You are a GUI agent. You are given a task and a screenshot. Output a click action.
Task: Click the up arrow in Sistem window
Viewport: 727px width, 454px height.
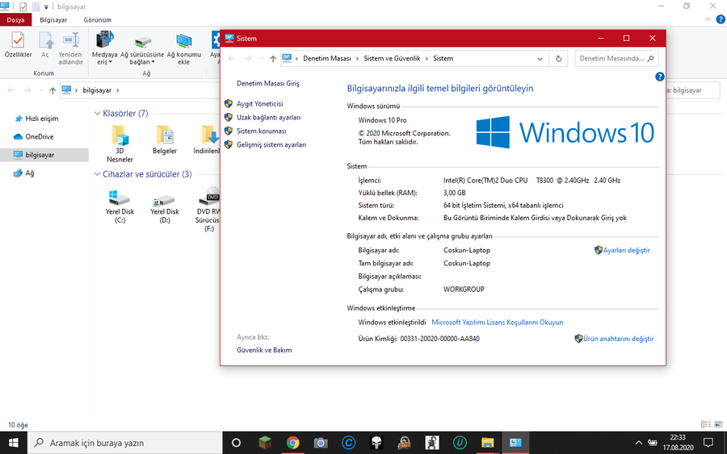tap(273, 59)
